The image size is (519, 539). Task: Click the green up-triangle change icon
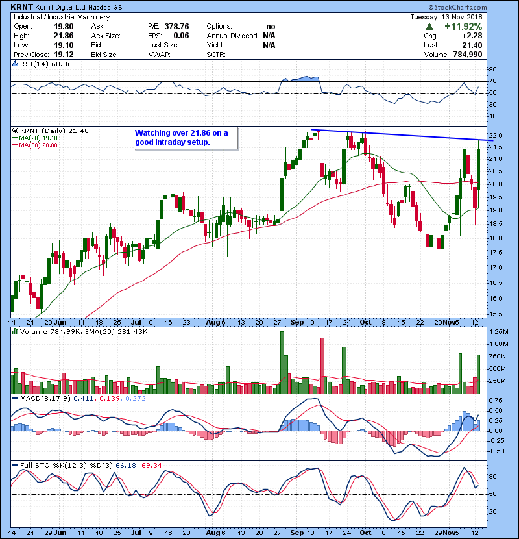tap(429, 27)
